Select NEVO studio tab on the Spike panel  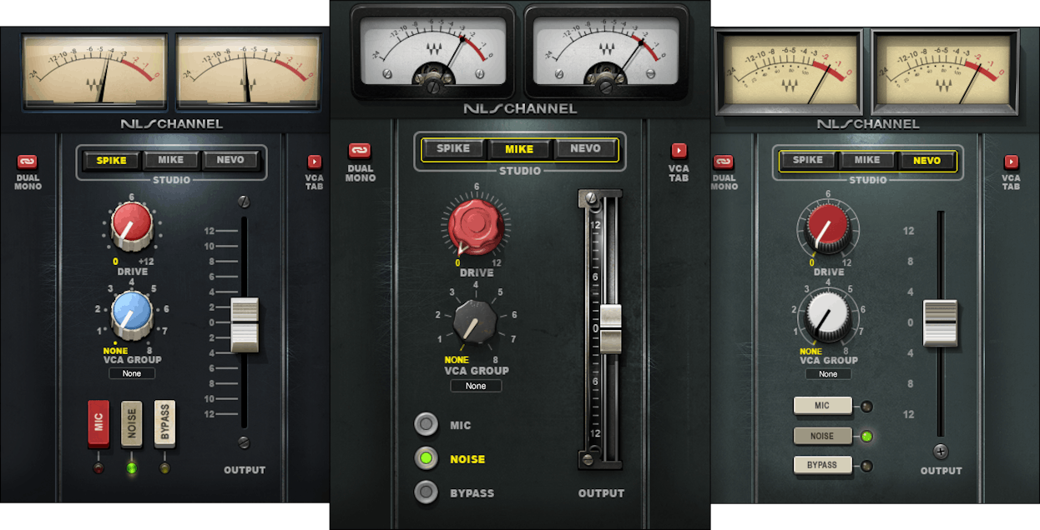[x=230, y=160]
